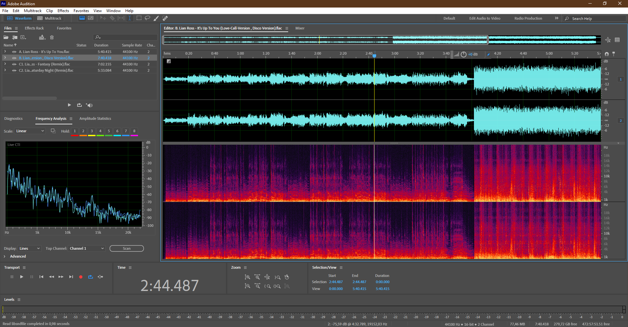Click the marker pin icon by timeline
This screenshot has height=327, width=628.
point(614,54)
